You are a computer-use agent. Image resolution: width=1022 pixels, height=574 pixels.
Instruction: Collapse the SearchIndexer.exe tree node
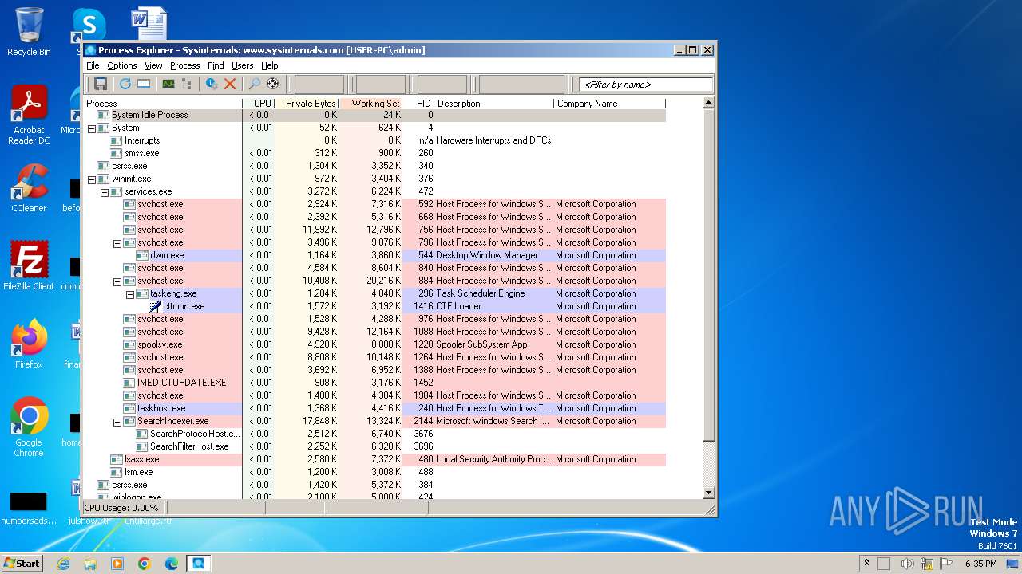coord(117,421)
